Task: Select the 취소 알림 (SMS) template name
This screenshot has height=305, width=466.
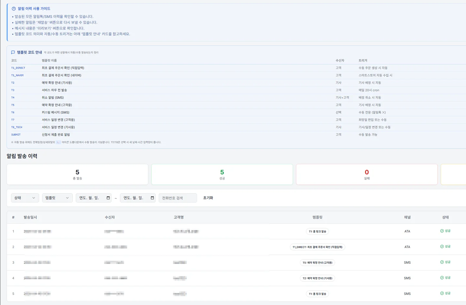Action: pos(53,98)
